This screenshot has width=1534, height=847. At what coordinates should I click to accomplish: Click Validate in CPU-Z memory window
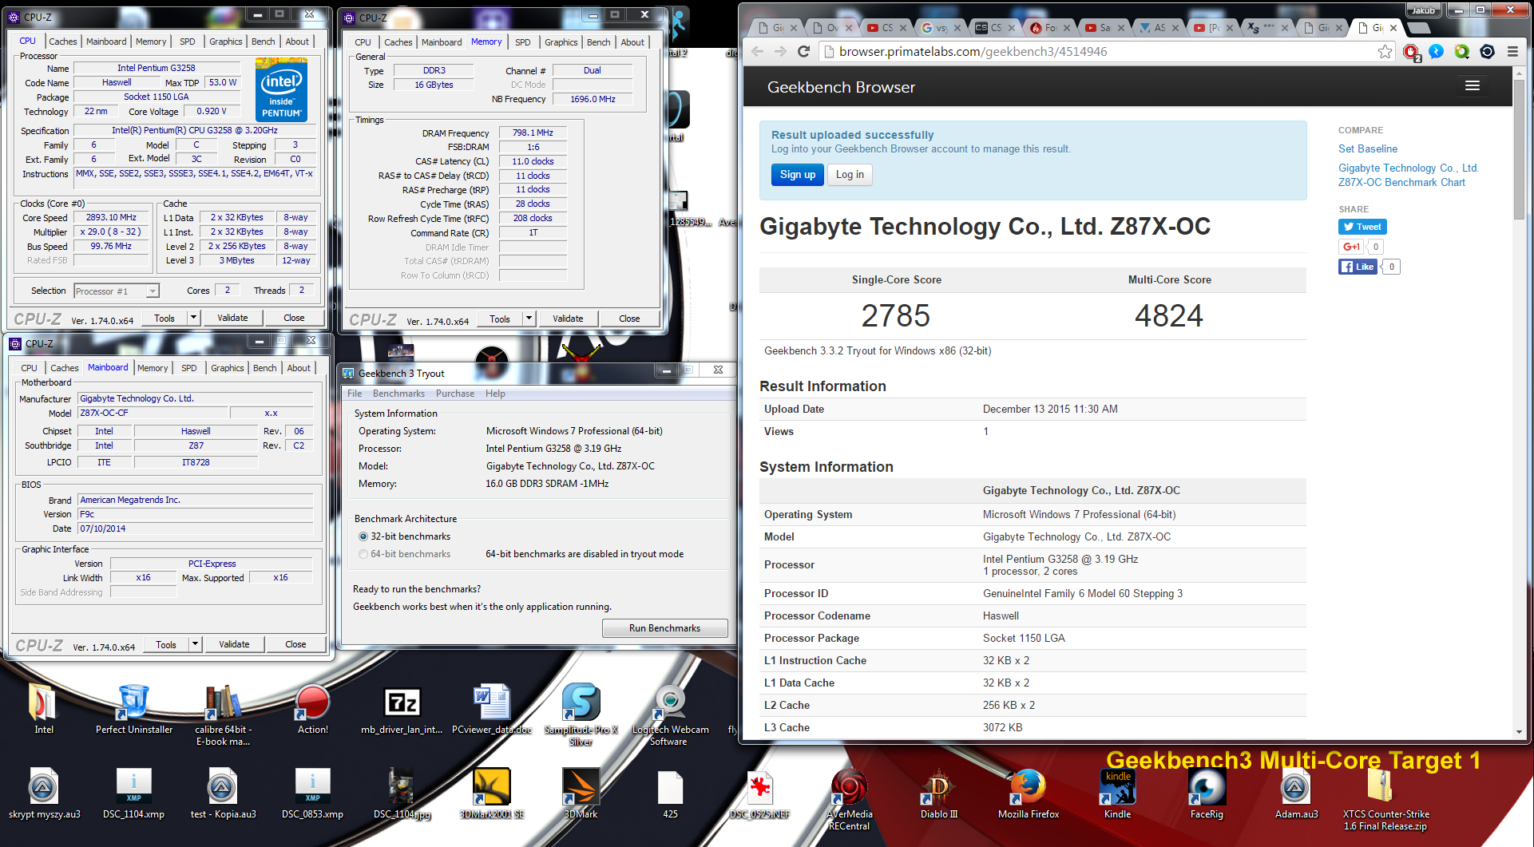[x=568, y=319]
